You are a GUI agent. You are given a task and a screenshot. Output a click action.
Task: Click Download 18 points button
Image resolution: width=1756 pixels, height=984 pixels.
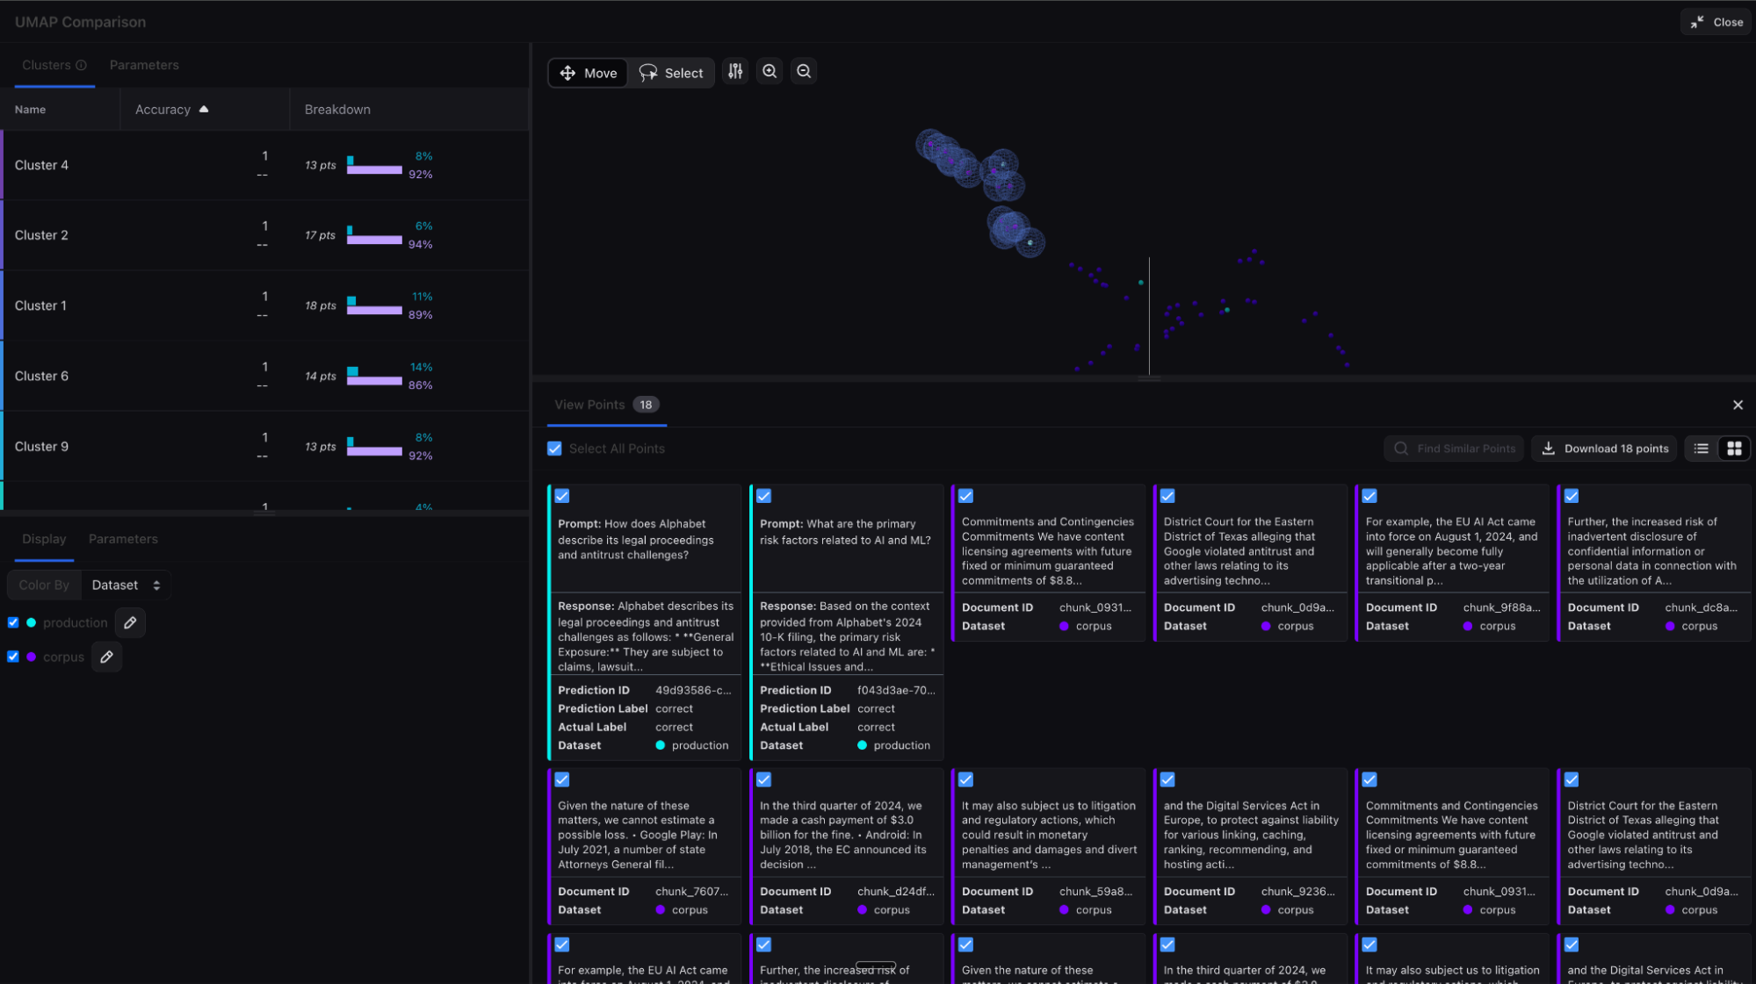[x=1604, y=449]
